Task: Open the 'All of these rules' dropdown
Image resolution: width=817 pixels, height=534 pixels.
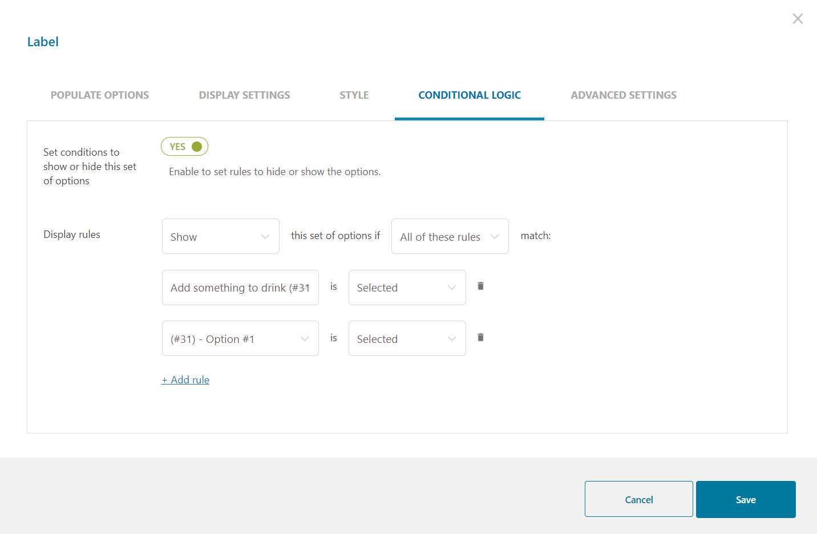Action: coord(450,236)
